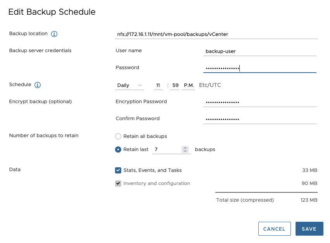This screenshot has height=243, width=330.
Task: Focus the backup server Password field
Action: pyautogui.click(x=260, y=68)
